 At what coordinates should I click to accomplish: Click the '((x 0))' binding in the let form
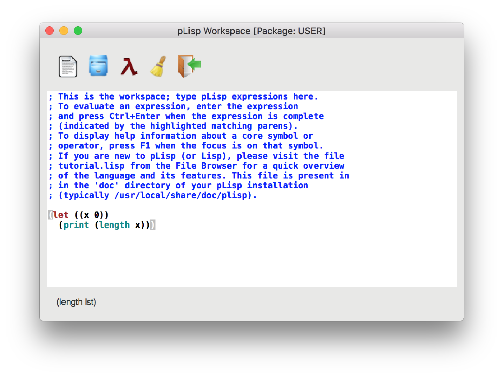coord(91,215)
